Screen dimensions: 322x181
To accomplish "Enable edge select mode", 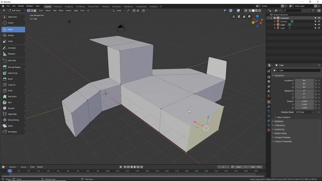I will 32,11.
